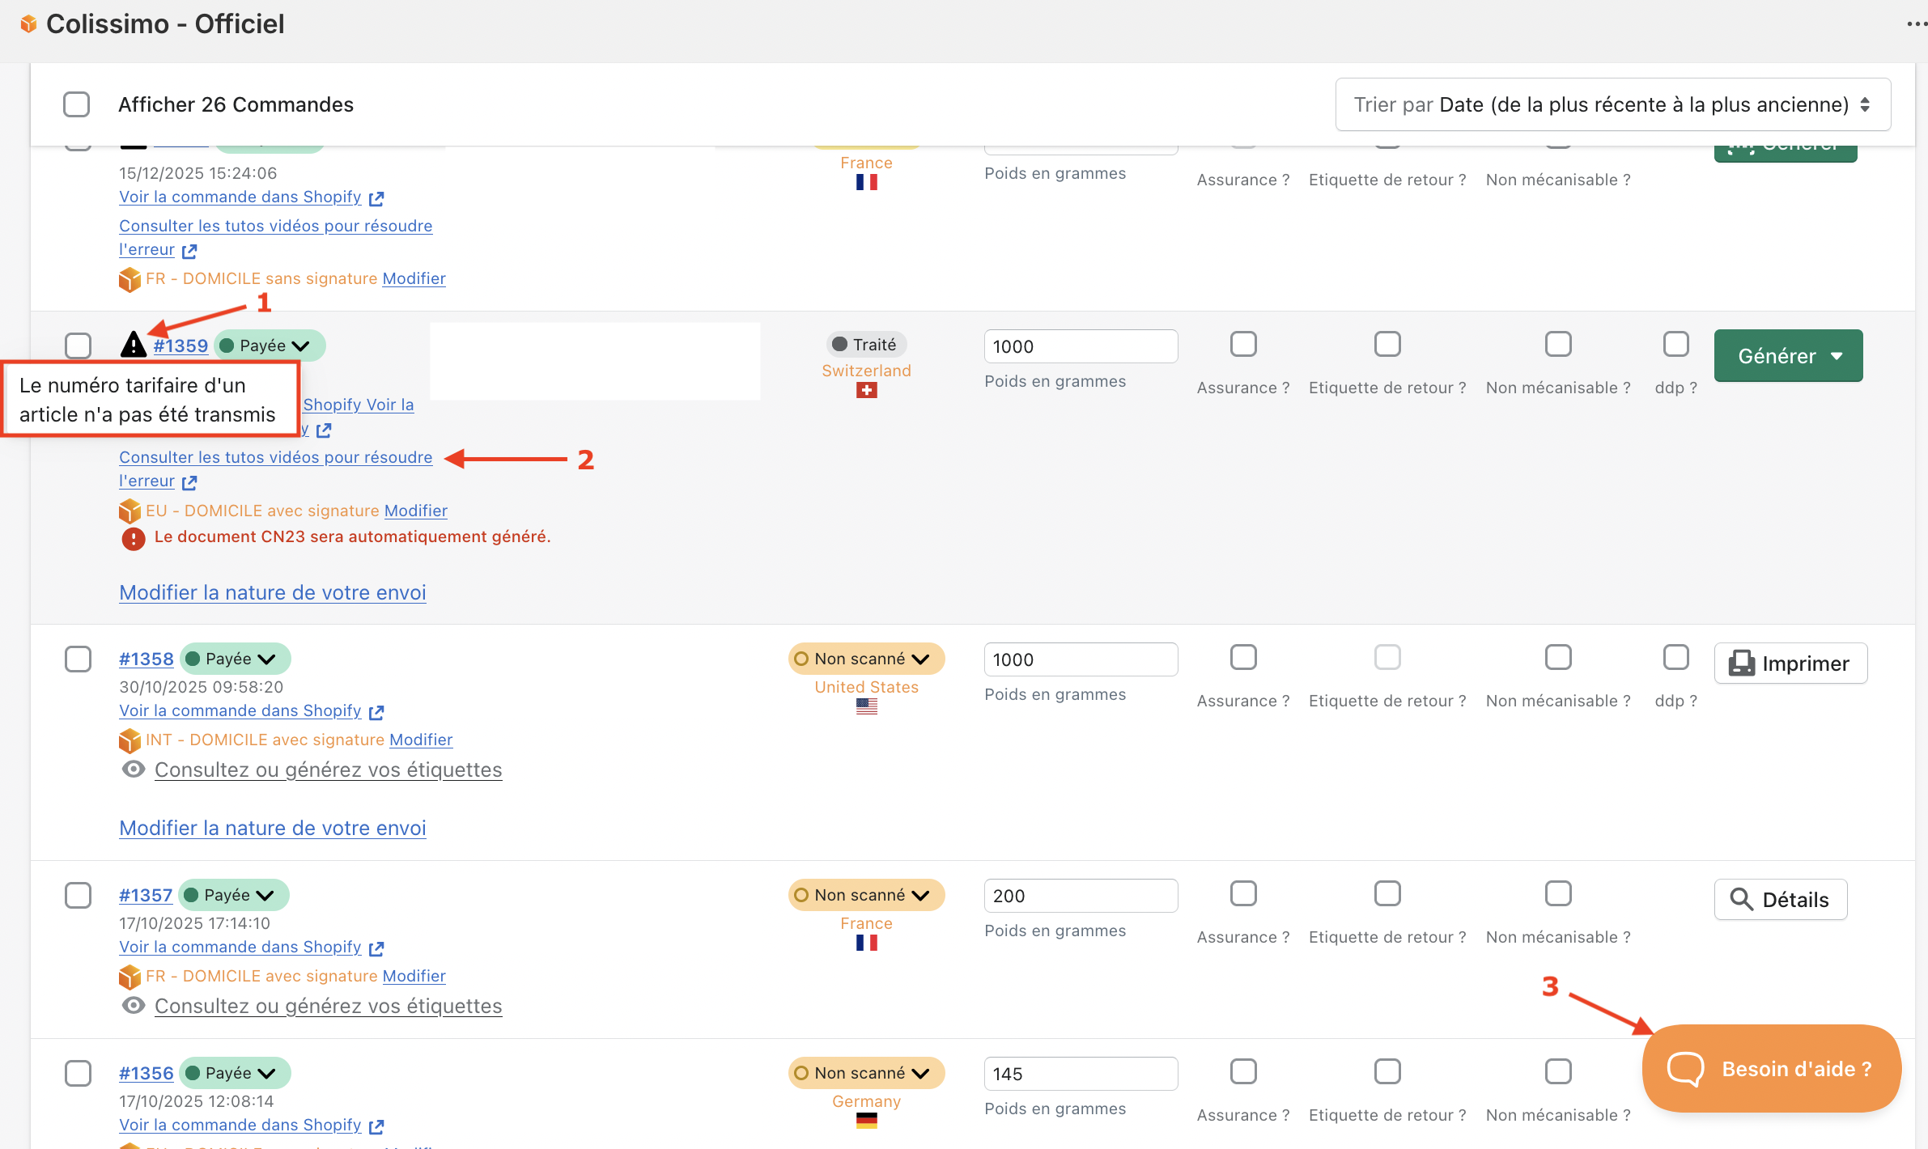The width and height of the screenshot is (1928, 1149).
Task: Check the ddp option for order #1358
Action: pos(1675,658)
